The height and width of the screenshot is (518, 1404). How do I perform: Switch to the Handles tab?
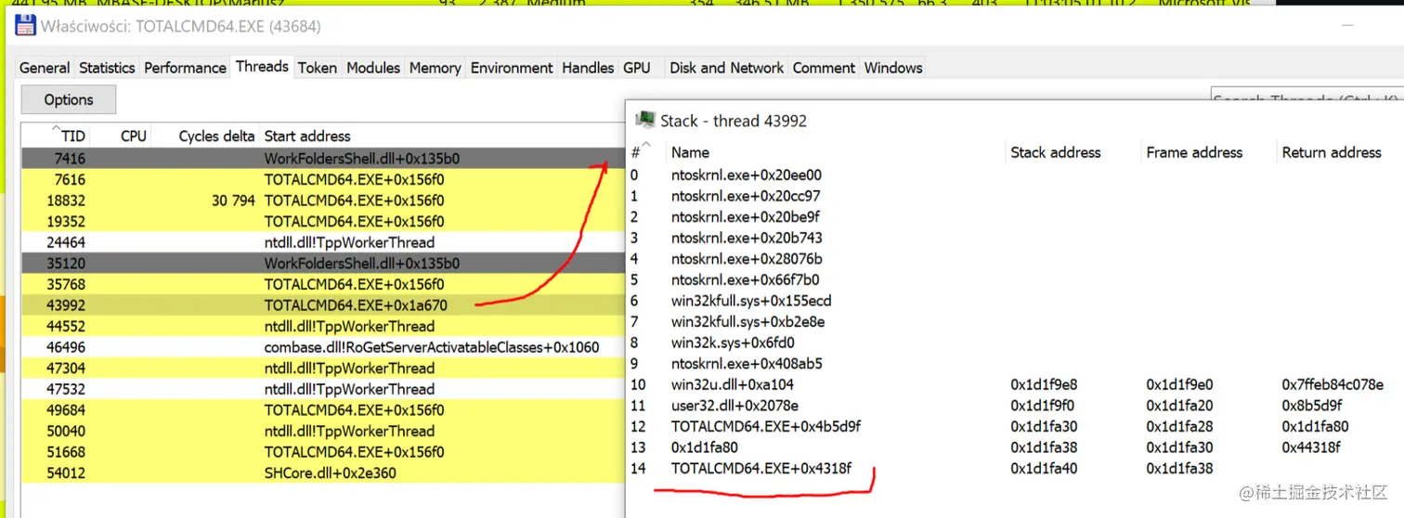588,68
